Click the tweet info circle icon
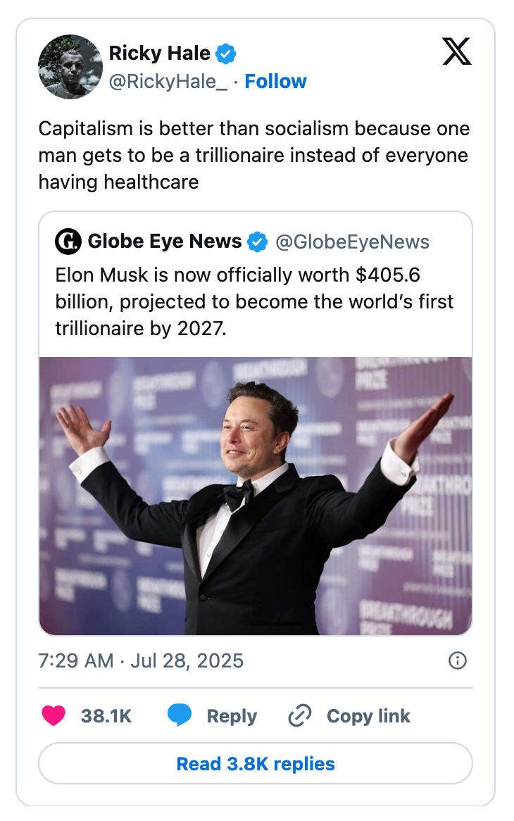Screen dimensions: 514x821 (457, 660)
